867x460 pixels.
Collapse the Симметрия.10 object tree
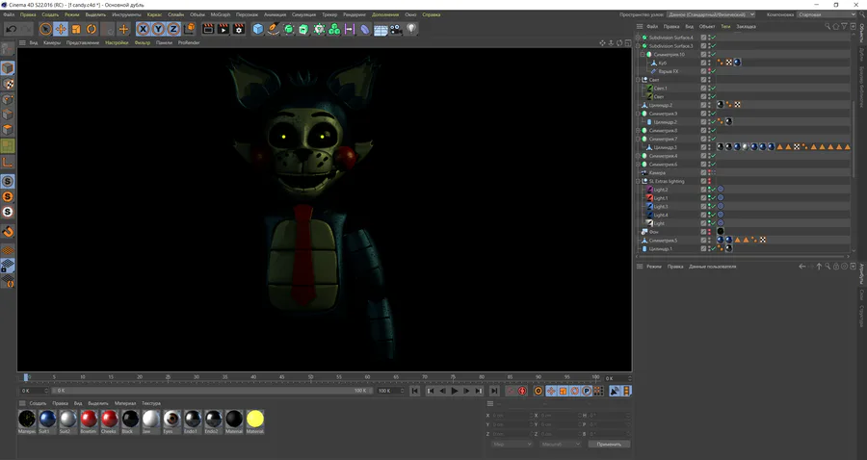pyautogui.click(x=643, y=54)
